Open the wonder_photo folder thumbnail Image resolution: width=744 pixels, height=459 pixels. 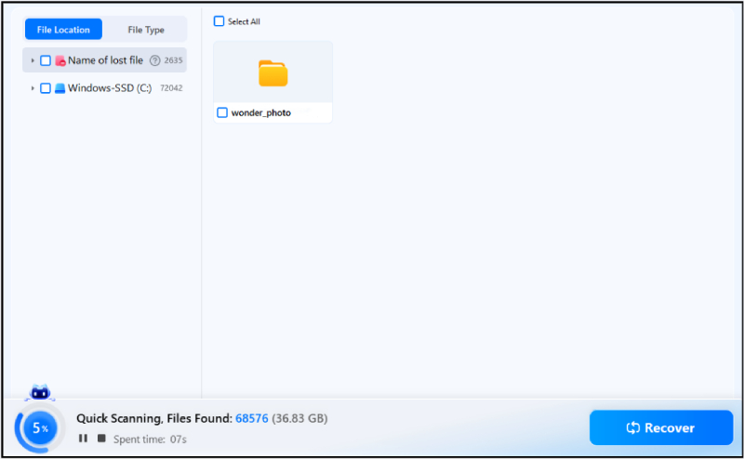pyautogui.click(x=272, y=73)
